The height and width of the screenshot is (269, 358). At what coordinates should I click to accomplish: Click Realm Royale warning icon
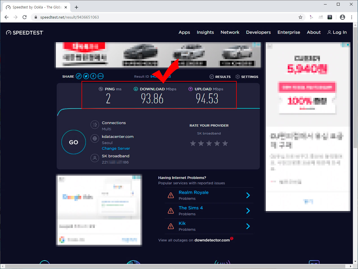[171, 195]
